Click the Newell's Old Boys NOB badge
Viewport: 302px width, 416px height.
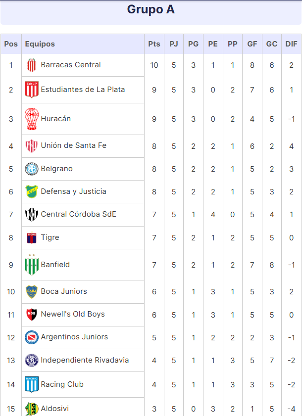click(x=32, y=315)
